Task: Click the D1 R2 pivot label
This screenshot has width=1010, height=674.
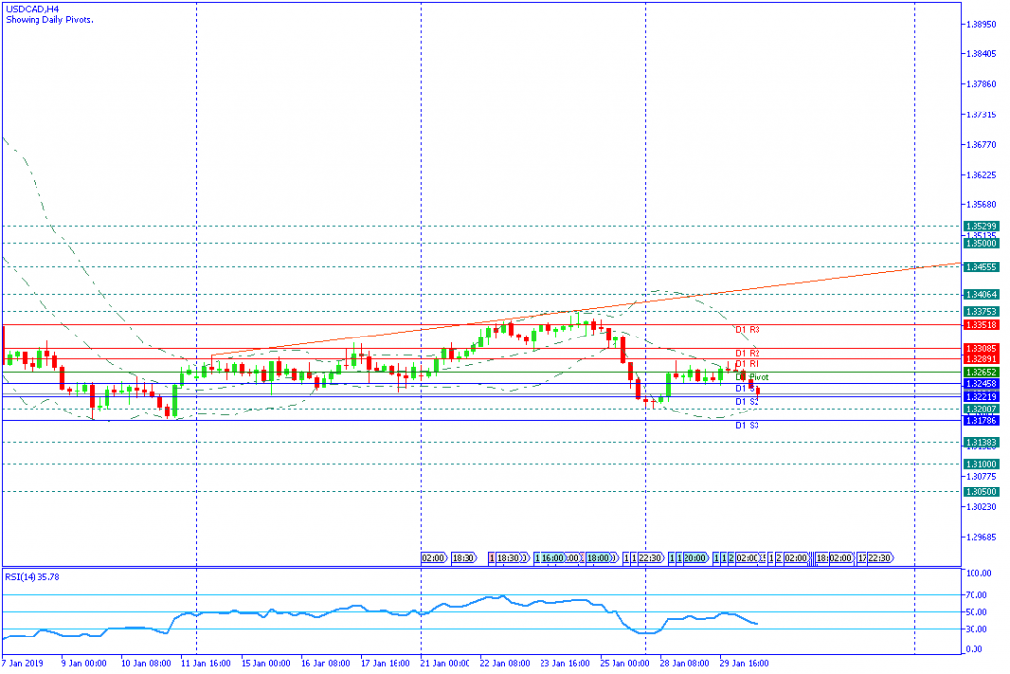Action: pos(747,353)
